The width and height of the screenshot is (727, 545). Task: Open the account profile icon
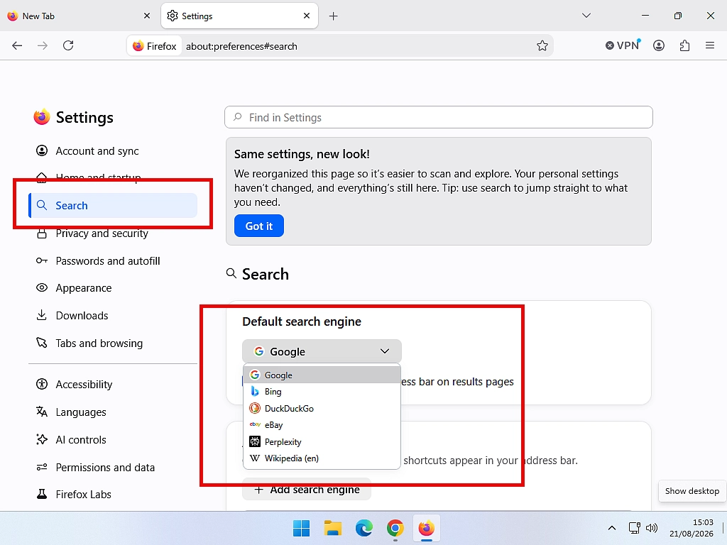click(658, 45)
